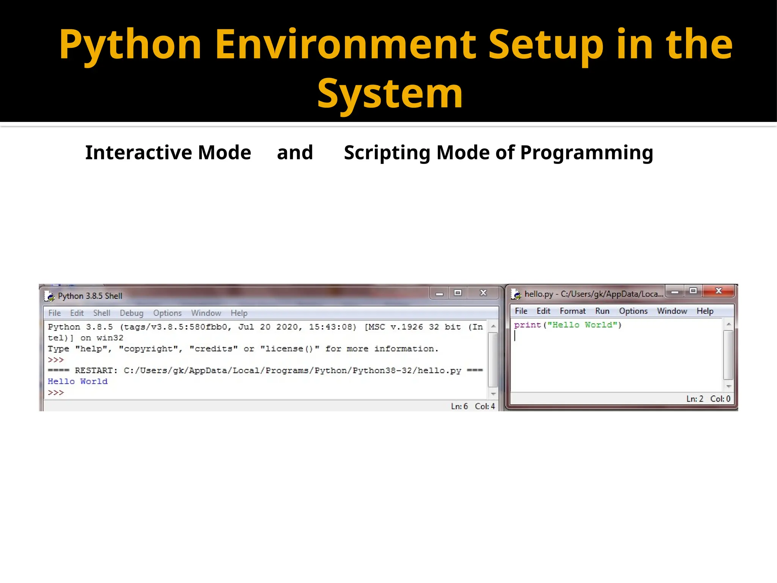Open the Shell menu in Python Shell
Viewport: 777px width, 583px height.
[x=102, y=313]
